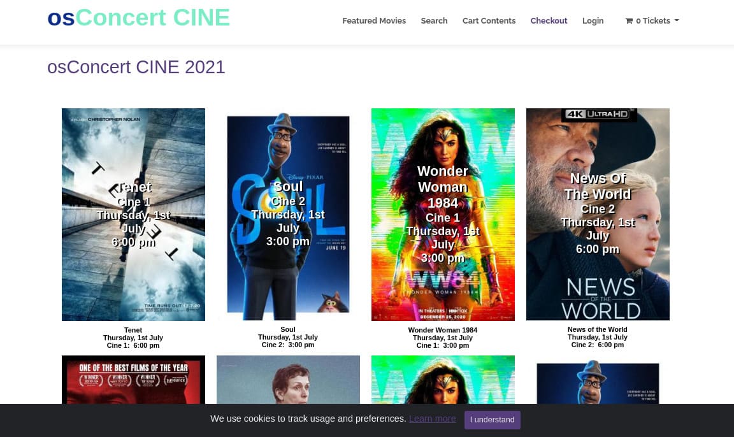
Task: Expand the 0 Tickets dropdown caret
Action: click(x=677, y=20)
